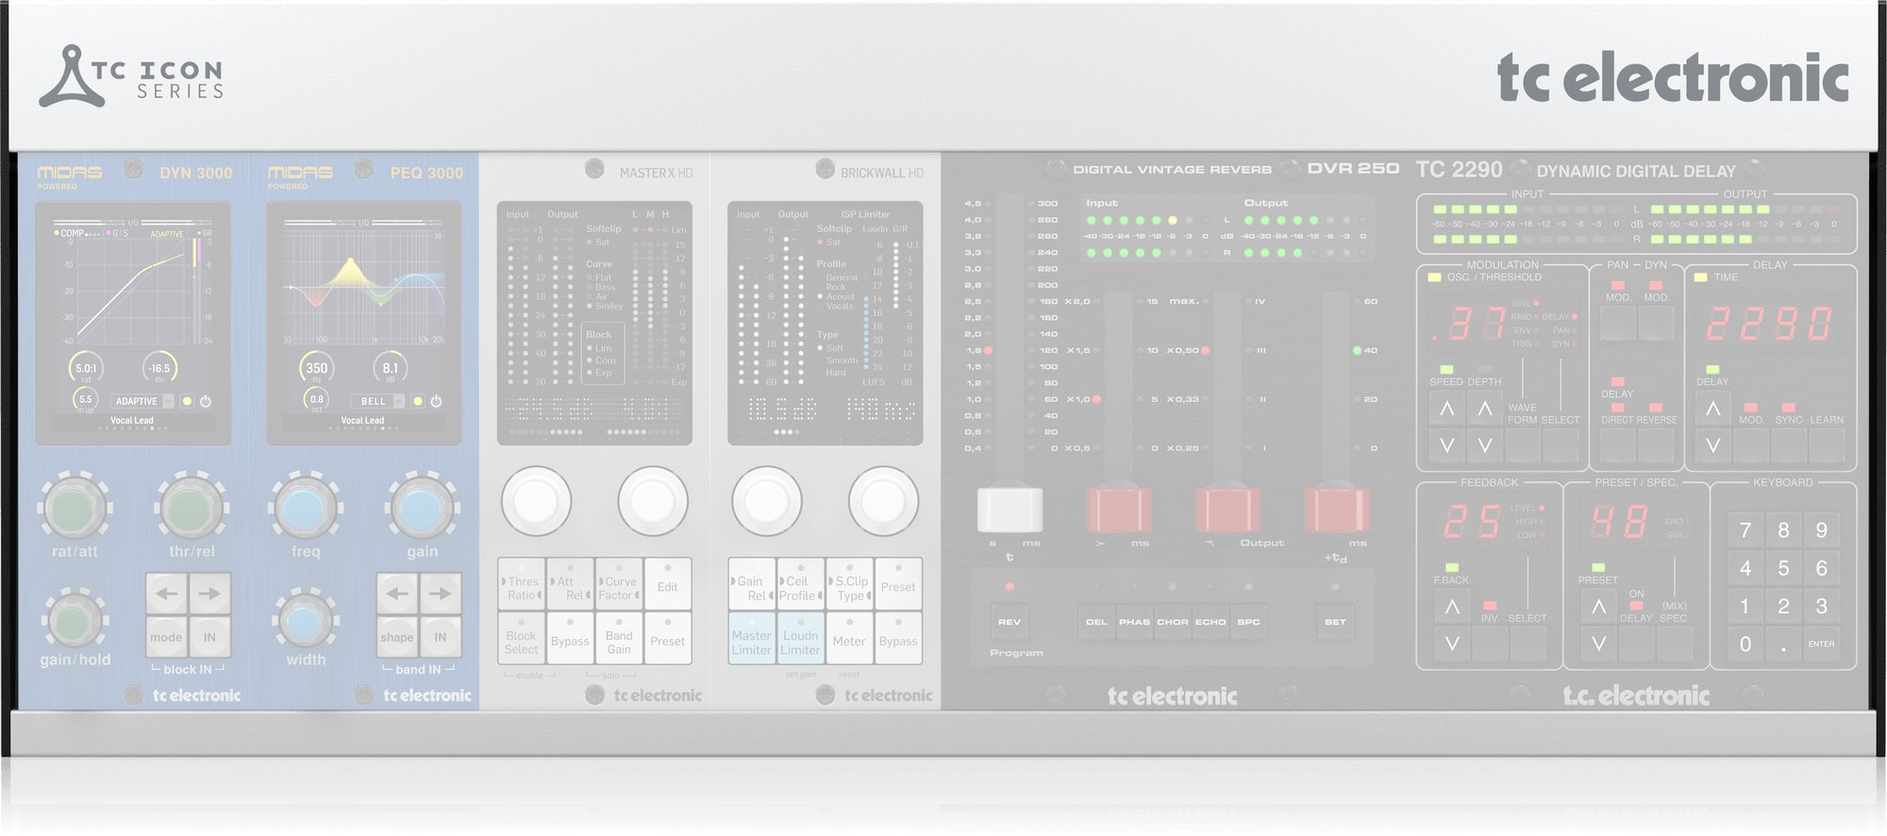Click the number 0 key on TC 2290
The height and width of the screenshot is (836, 1887).
coord(1745,644)
